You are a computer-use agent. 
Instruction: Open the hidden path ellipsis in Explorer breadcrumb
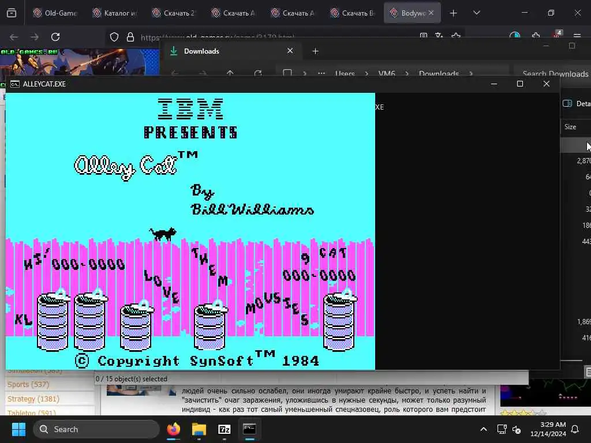pyautogui.click(x=321, y=73)
